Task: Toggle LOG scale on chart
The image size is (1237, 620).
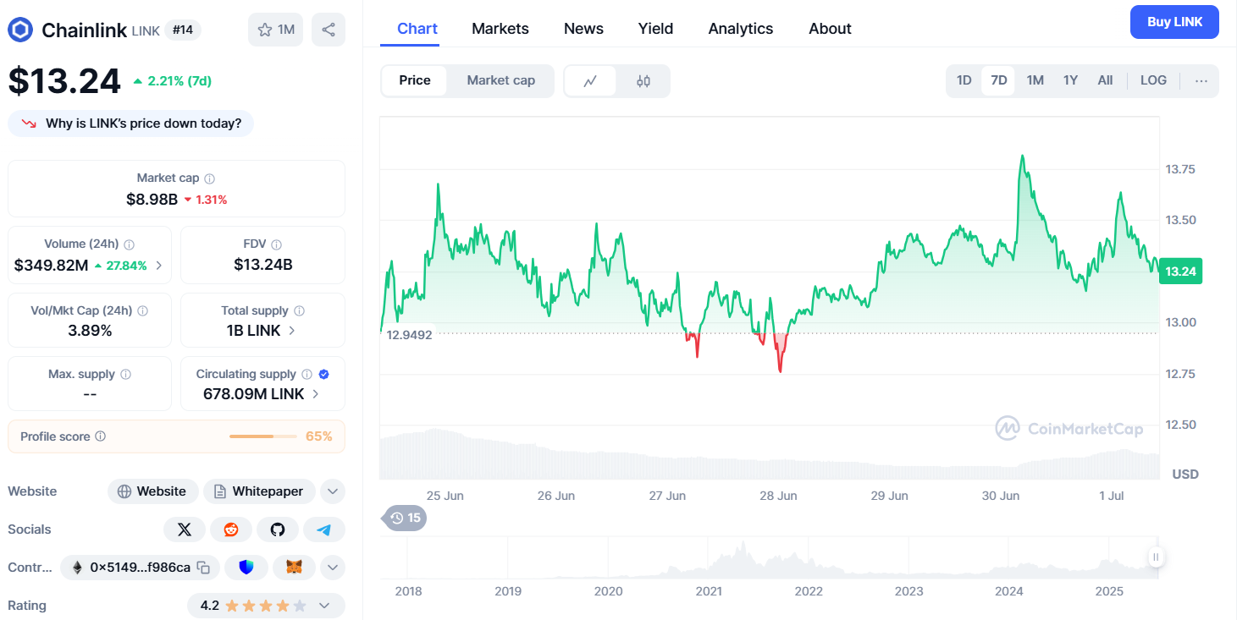Action: [x=1153, y=80]
